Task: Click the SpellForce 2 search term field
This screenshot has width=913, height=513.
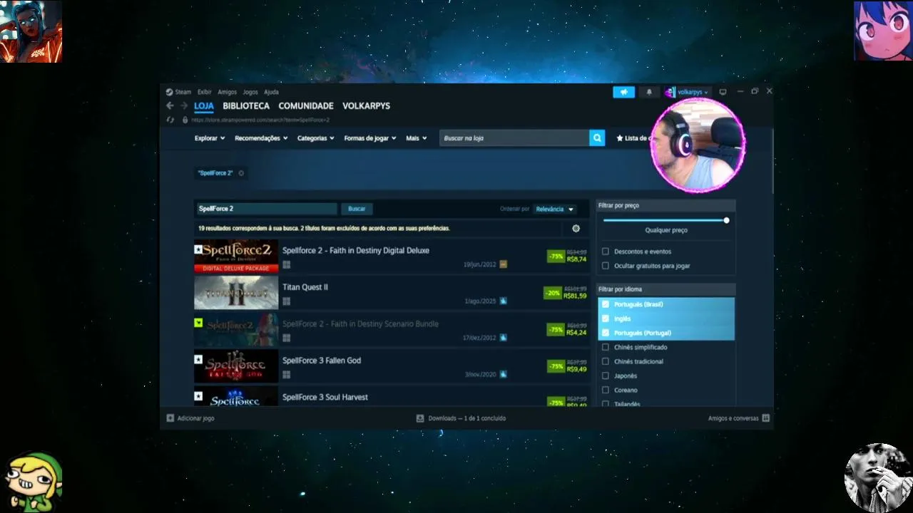Action: [x=266, y=209]
